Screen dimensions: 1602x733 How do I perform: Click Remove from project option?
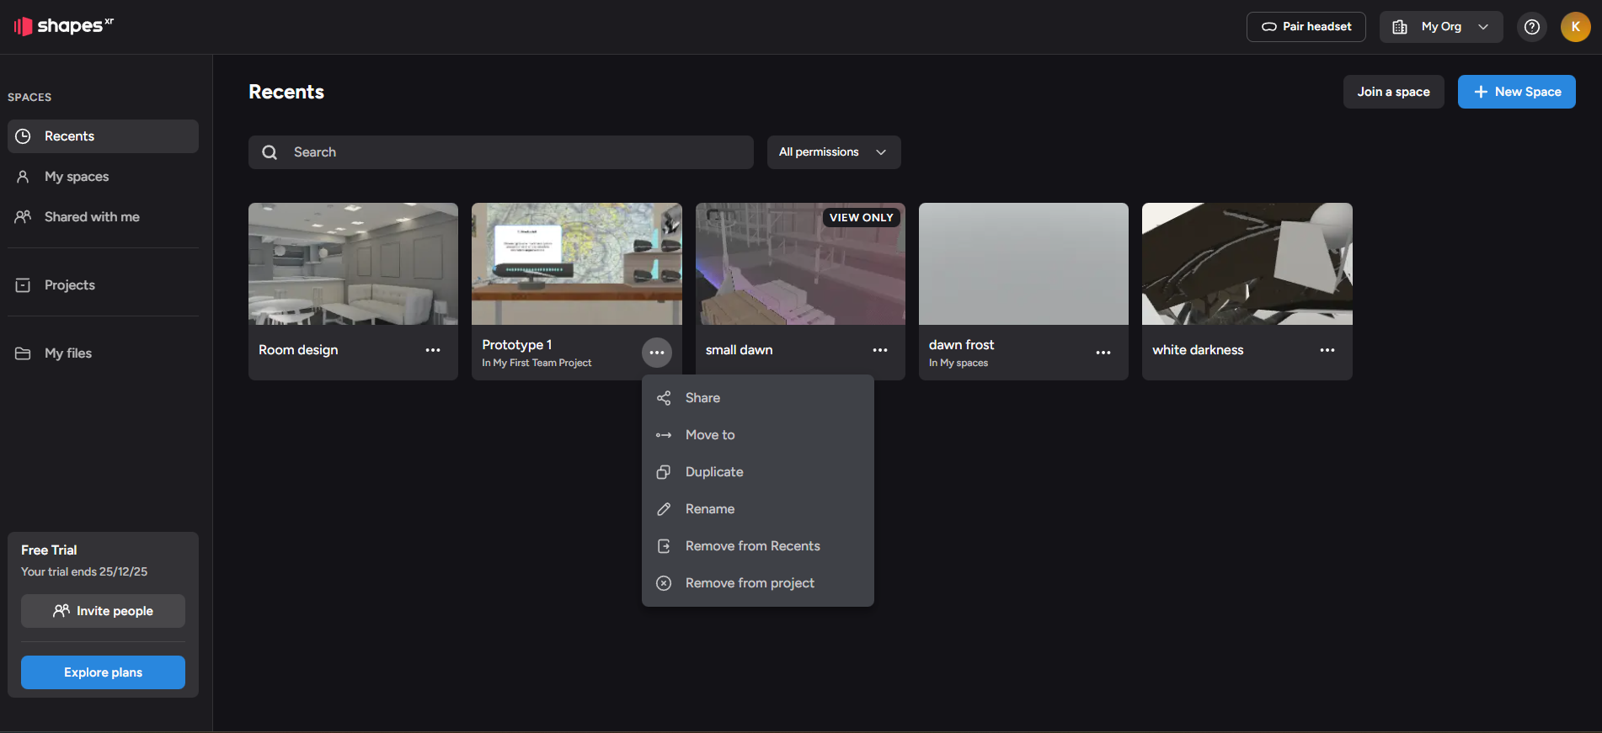(x=749, y=583)
